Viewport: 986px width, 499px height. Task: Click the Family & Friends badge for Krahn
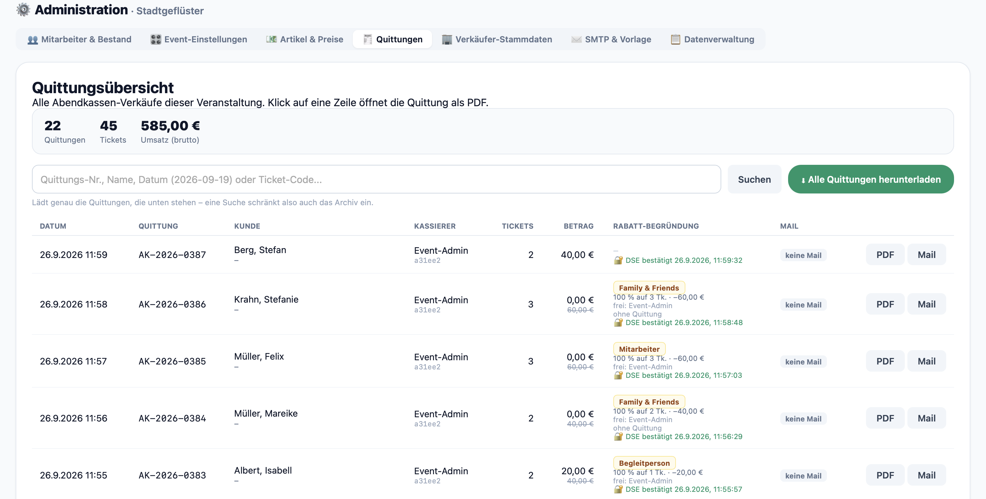coord(649,288)
